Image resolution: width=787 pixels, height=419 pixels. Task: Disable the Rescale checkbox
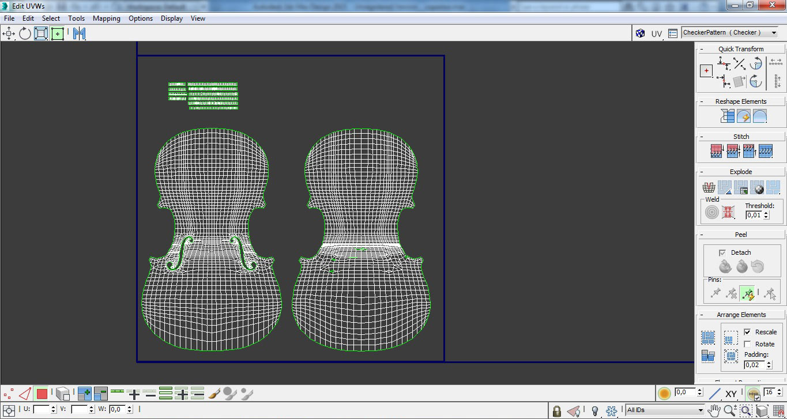point(747,332)
